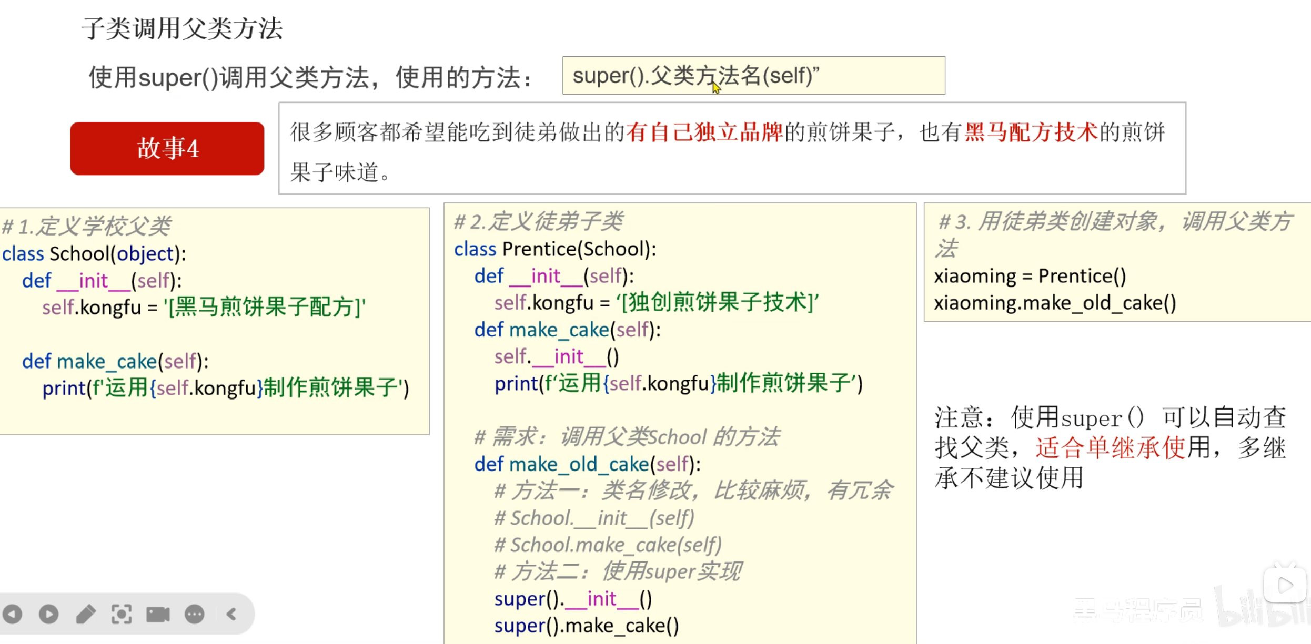Screen dimensions: 1311x644
Task: Go to the previous slide arrow
Action: pos(13,614)
